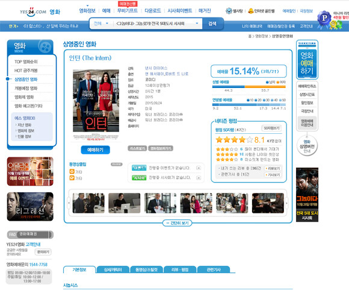Click the 8.1 star rating

tap(240, 140)
